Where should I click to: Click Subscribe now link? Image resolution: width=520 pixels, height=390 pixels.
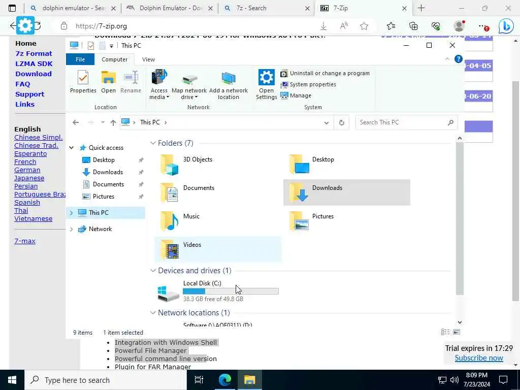[479, 358]
